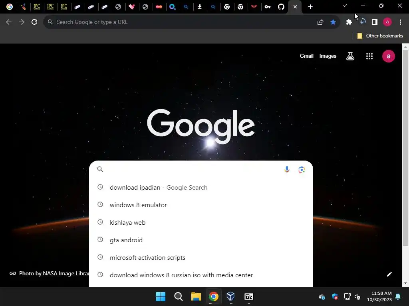Open the downloads indicator in toolbar
This screenshot has width=409, height=306.
[x=362, y=22]
